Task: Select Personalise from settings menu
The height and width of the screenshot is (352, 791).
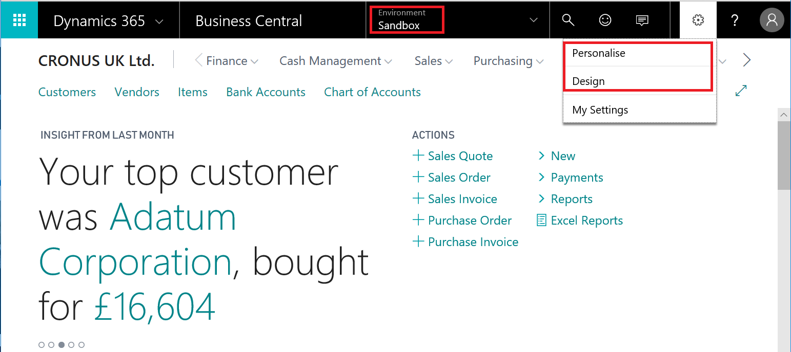Action: [599, 53]
